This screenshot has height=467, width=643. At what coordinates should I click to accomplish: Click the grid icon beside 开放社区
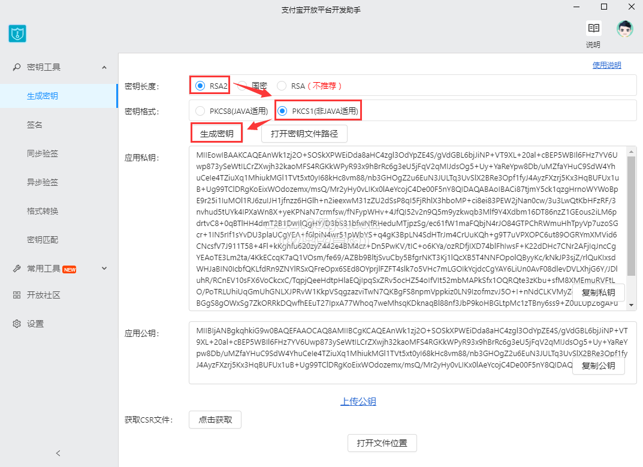tap(17, 294)
